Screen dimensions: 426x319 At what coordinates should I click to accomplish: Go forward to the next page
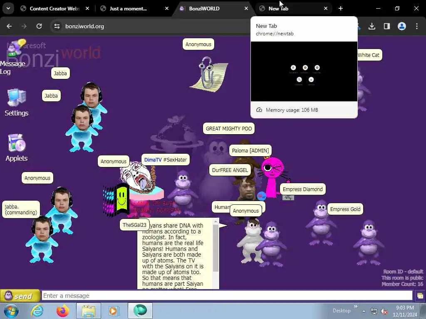[24, 26]
